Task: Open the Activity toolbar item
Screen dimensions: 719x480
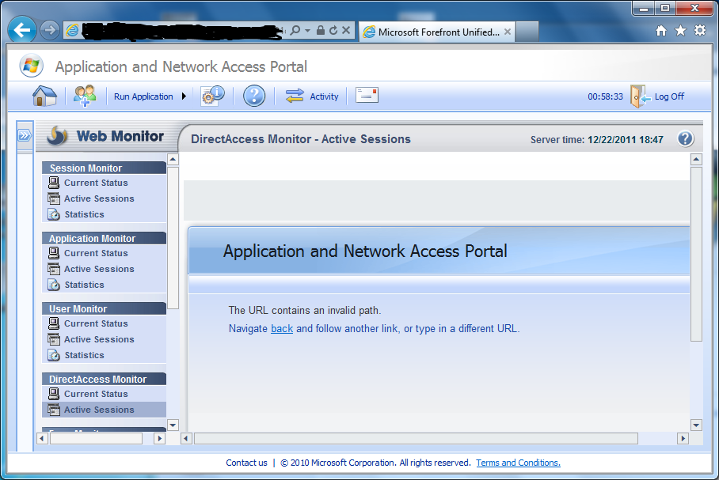Action: point(312,96)
